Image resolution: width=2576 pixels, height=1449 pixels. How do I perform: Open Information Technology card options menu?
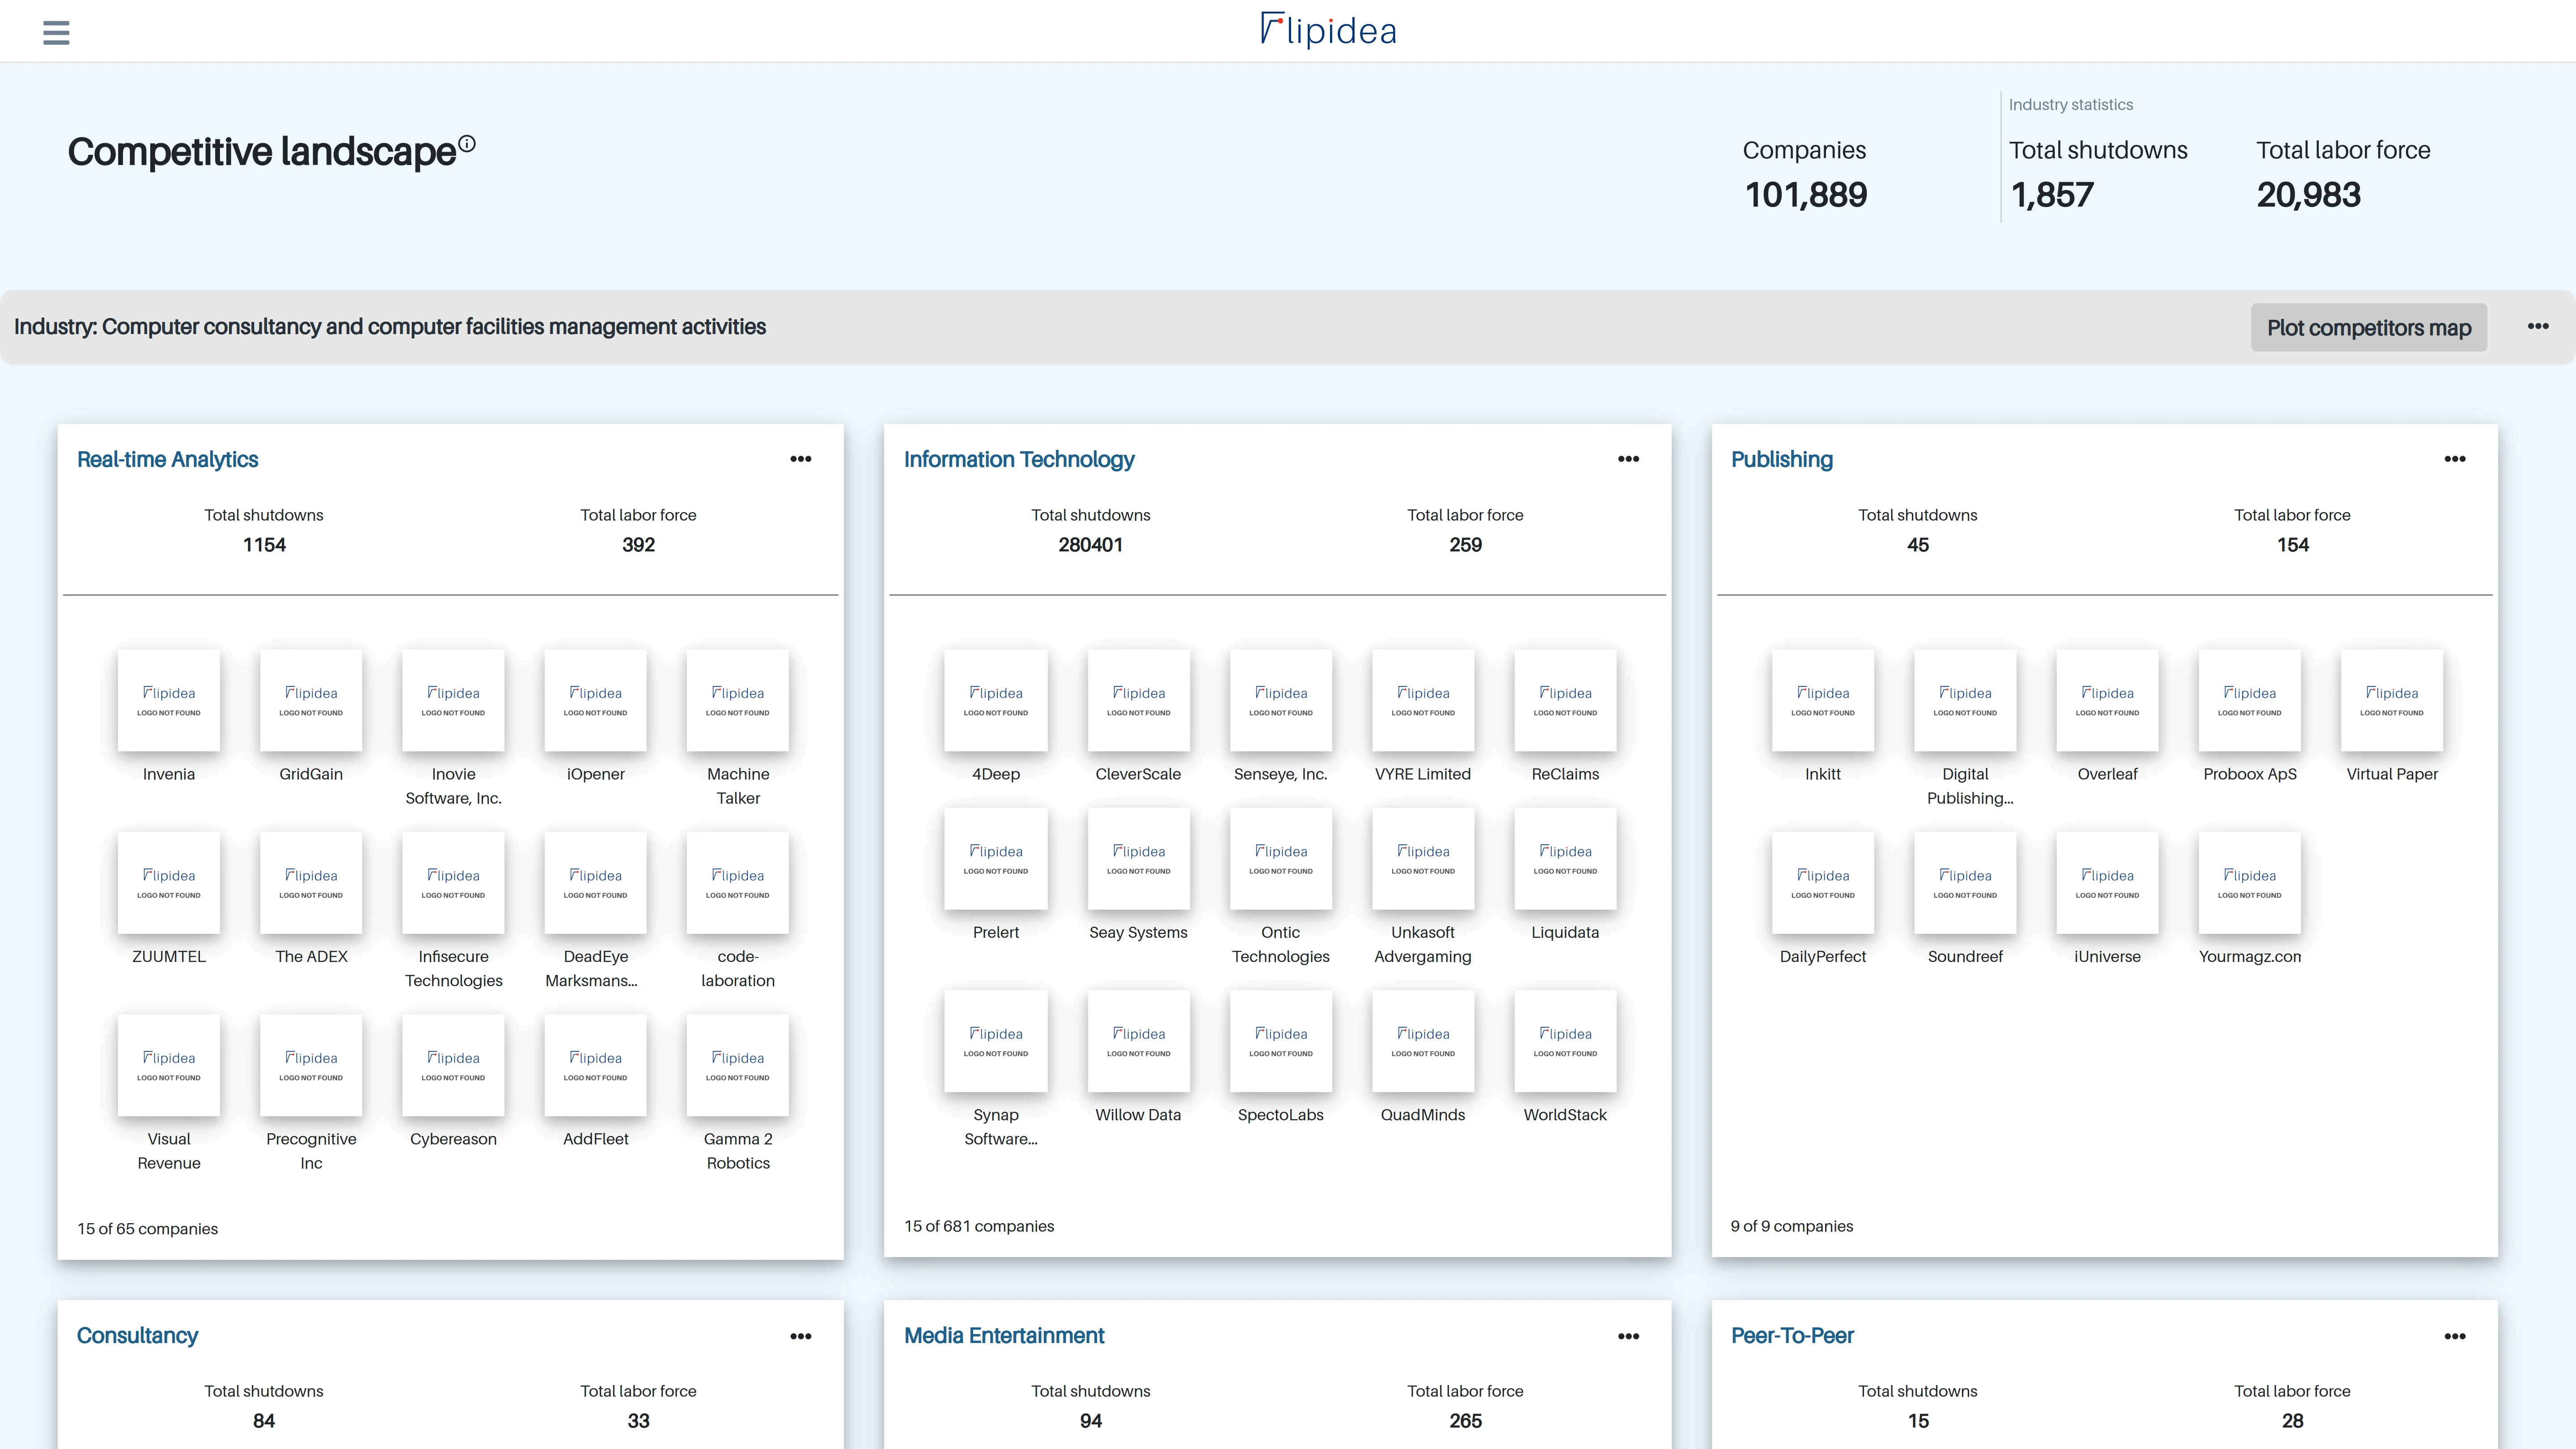1628,459
